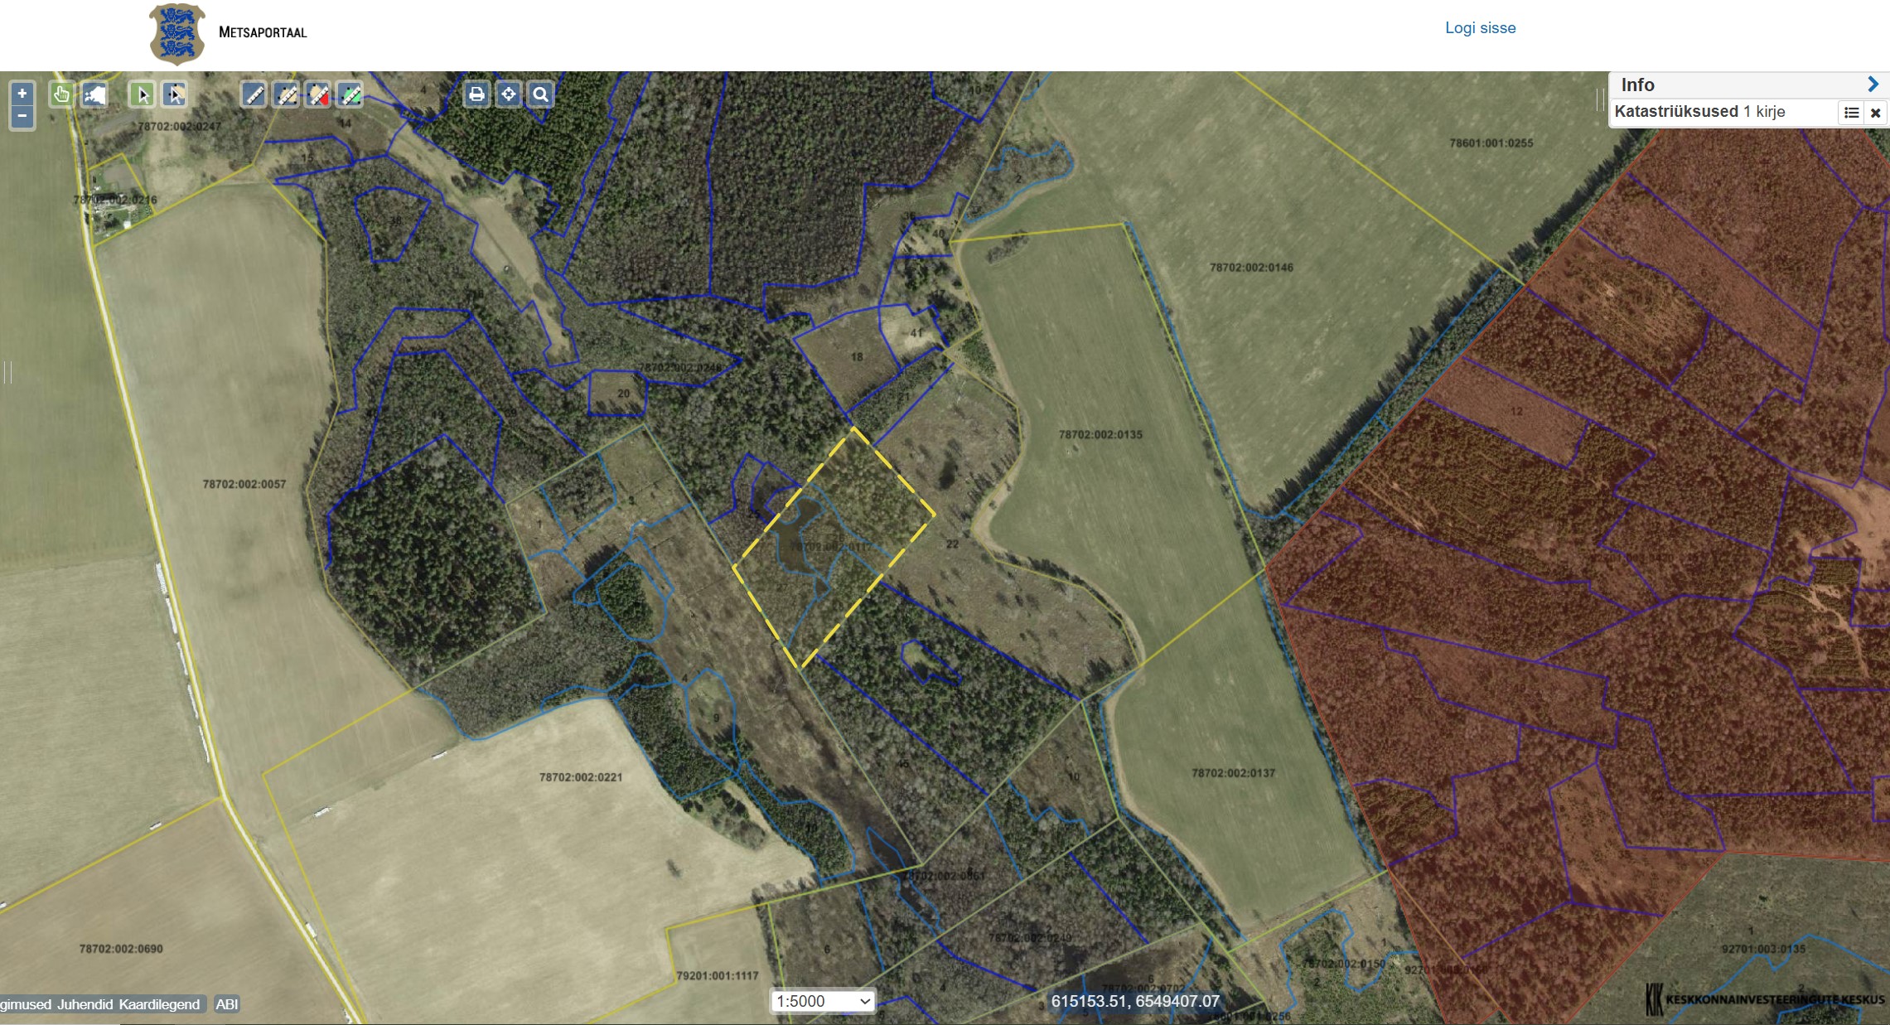Select the polygon area measure tool
Image resolution: width=1890 pixels, height=1025 pixels.
click(287, 94)
